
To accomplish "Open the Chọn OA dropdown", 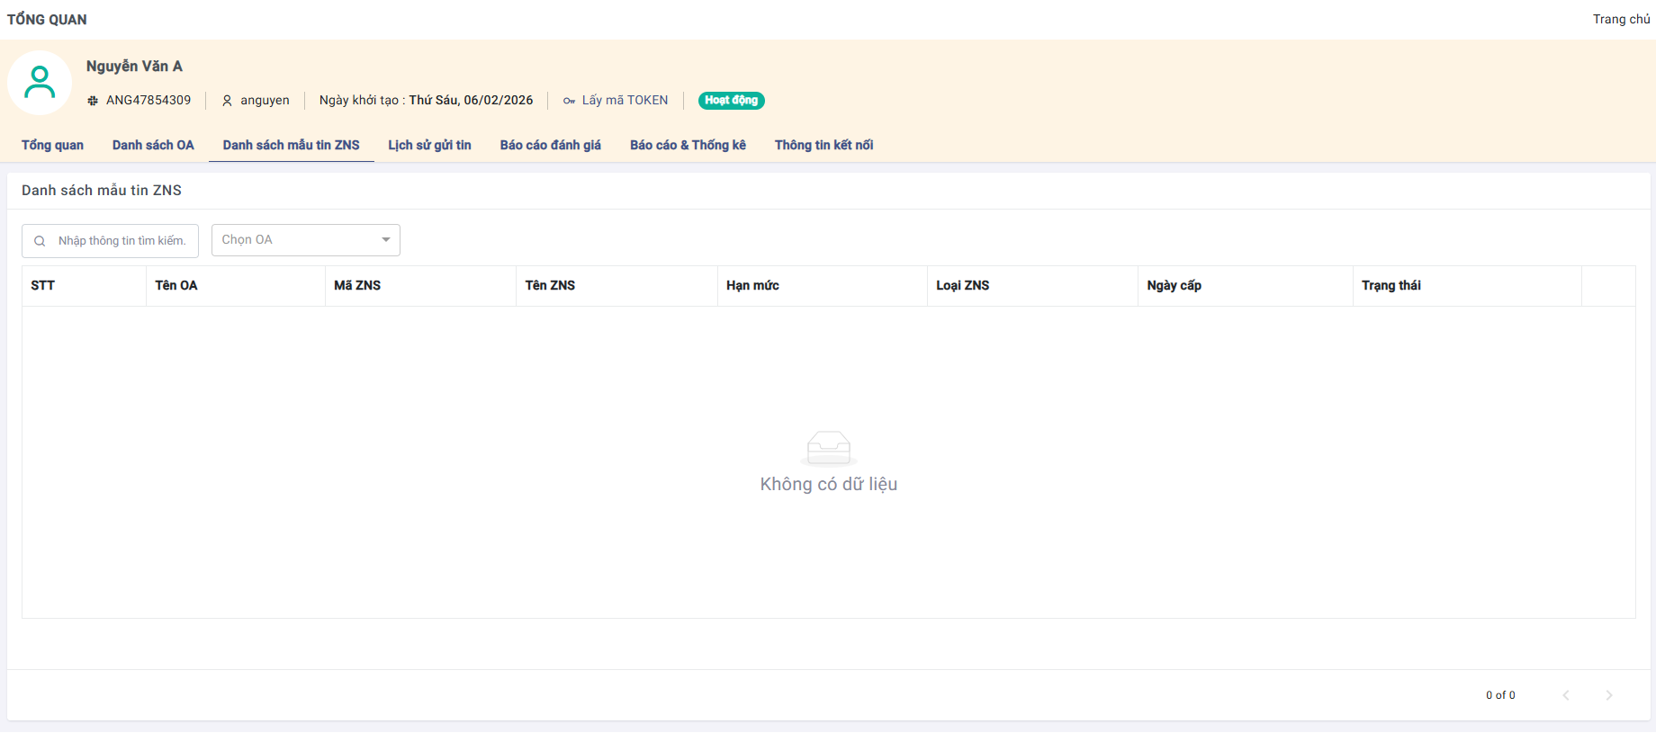I will click(x=305, y=240).
